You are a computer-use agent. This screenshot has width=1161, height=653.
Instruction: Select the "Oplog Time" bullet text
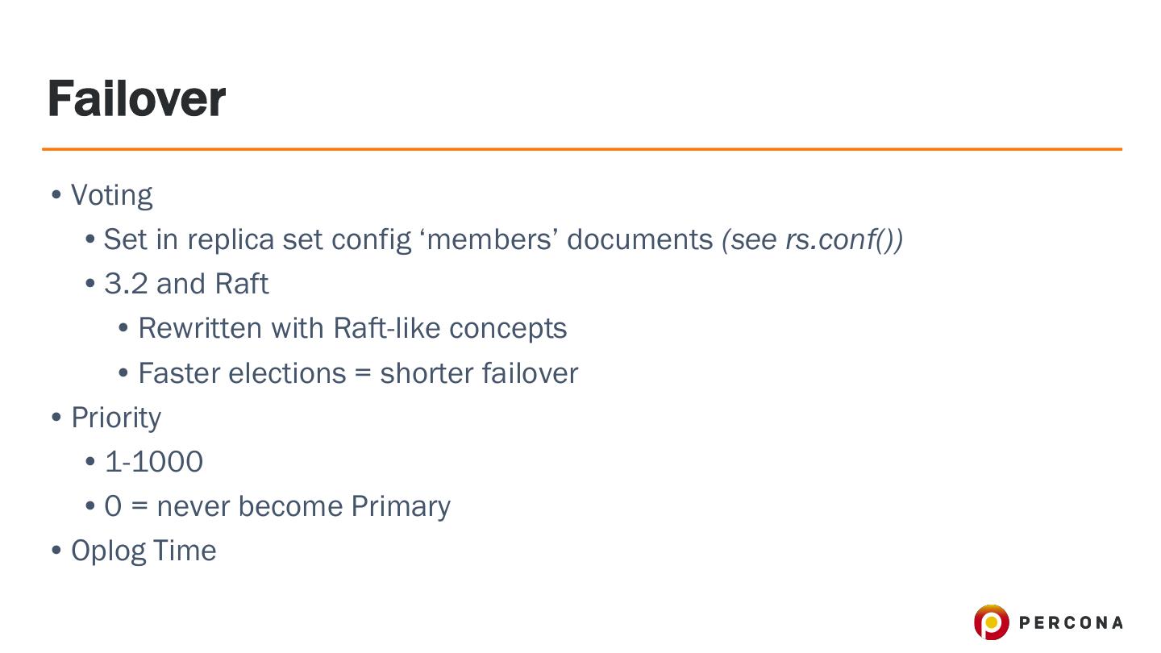point(144,551)
